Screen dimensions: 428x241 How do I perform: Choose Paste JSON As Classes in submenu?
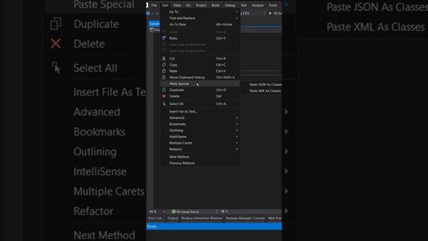click(265, 85)
